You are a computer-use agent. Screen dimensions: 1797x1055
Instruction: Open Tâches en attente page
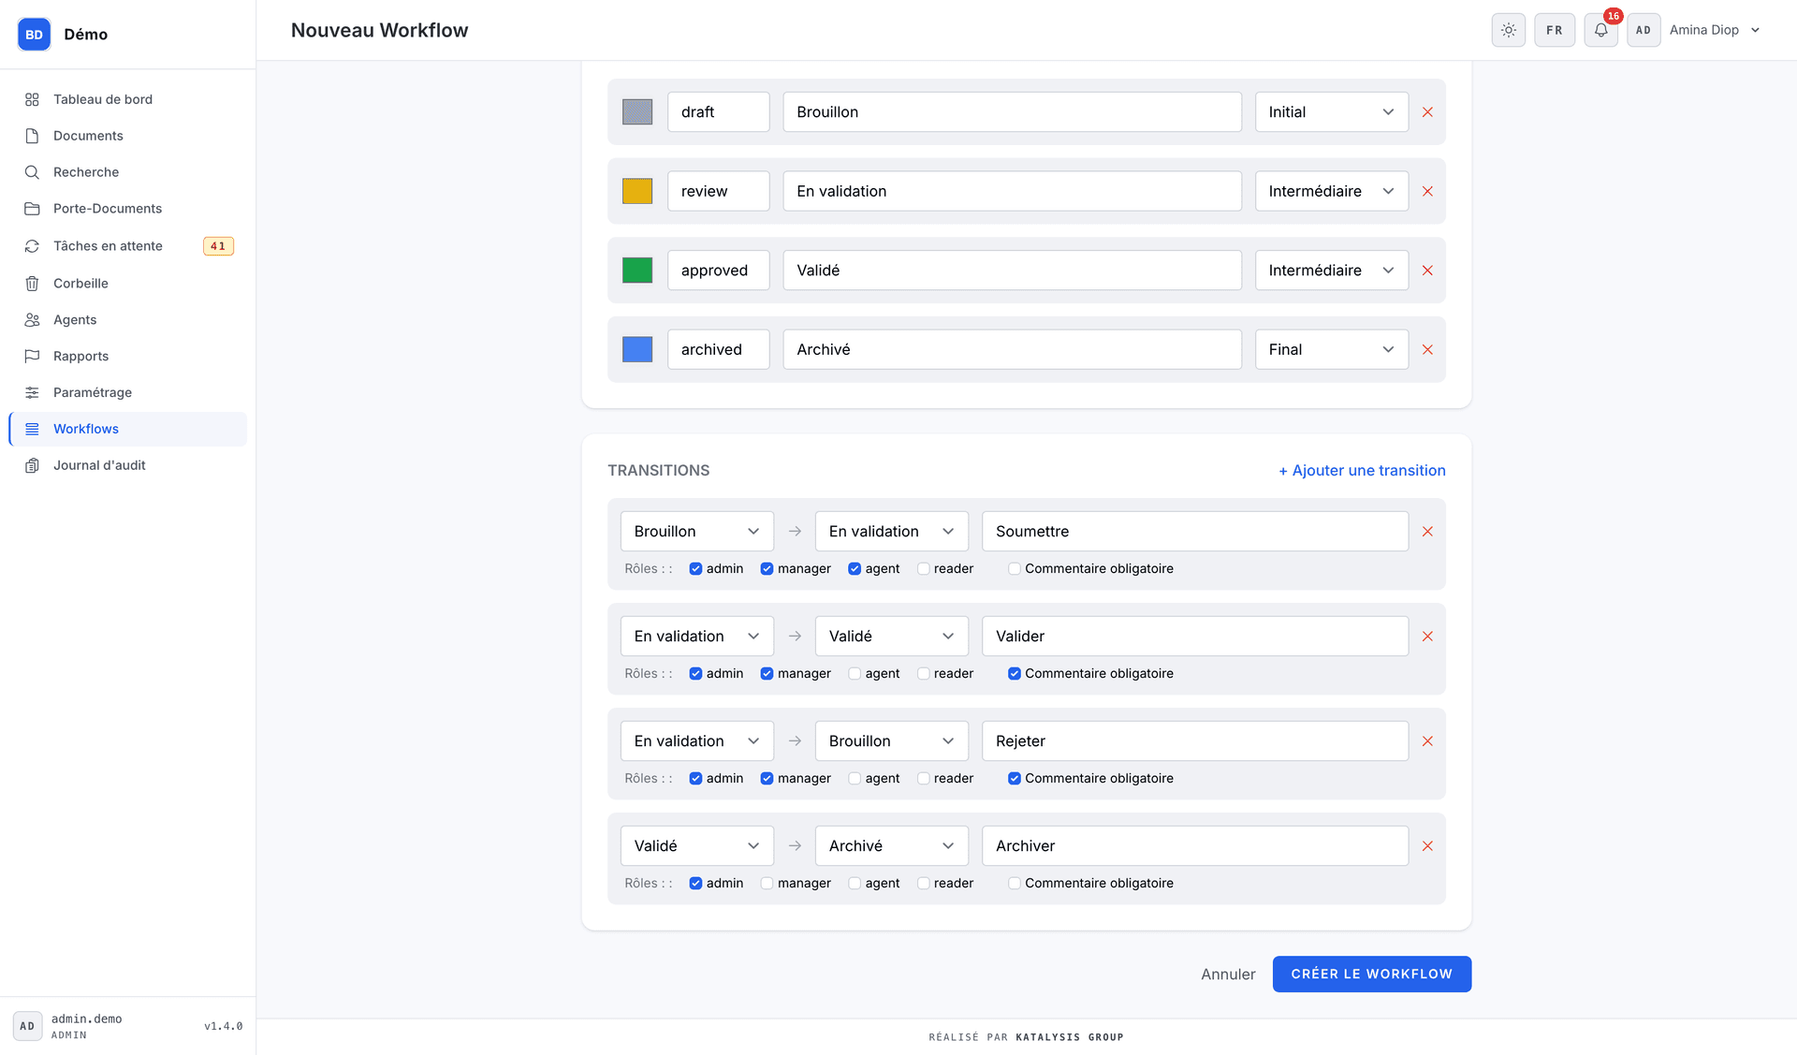click(128, 246)
